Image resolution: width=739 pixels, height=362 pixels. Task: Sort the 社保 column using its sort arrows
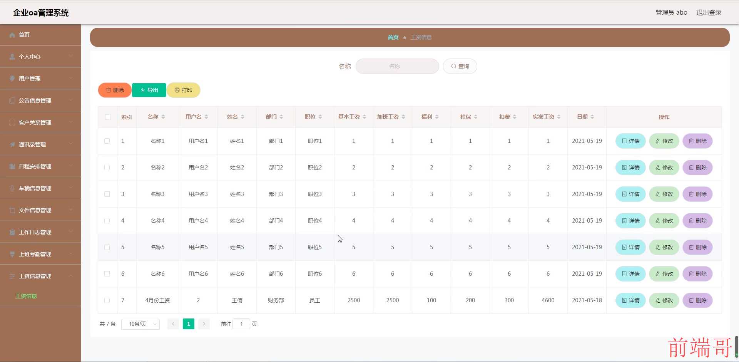pyautogui.click(x=476, y=117)
